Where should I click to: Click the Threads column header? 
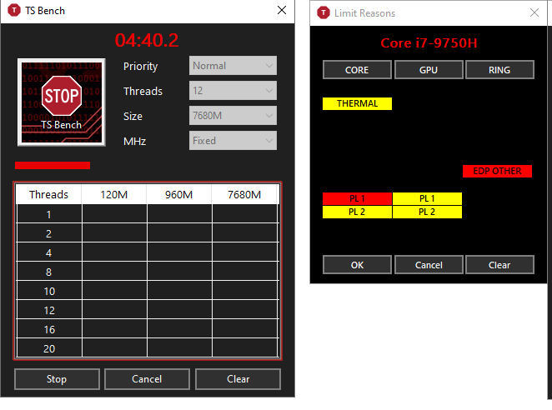coord(48,194)
